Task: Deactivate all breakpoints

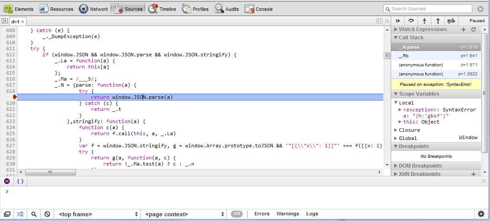Action: tap(451, 21)
